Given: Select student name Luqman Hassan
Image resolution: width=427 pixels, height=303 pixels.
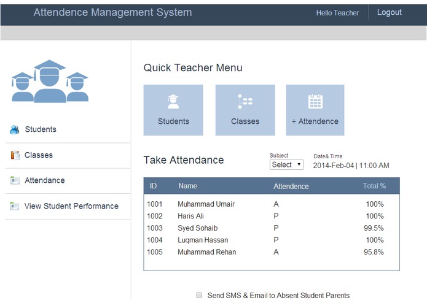Looking at the screenshot, I should [203, 240].
